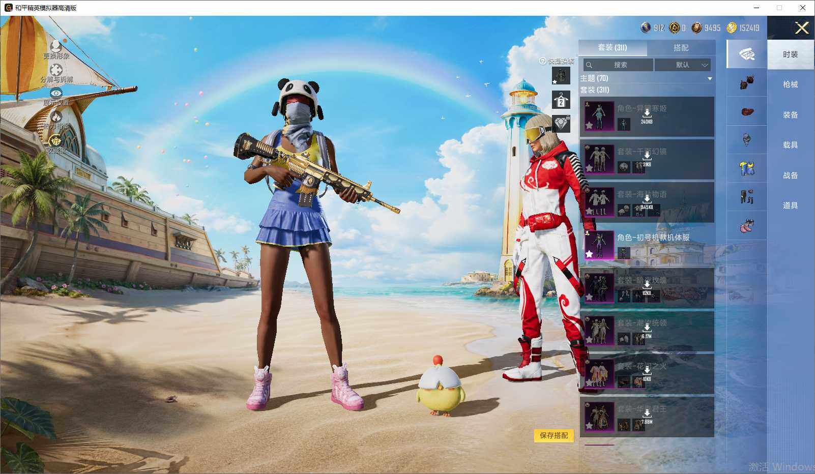Select hanger outfit slot number 2
815x474 pixels.
tap(561, 100)
